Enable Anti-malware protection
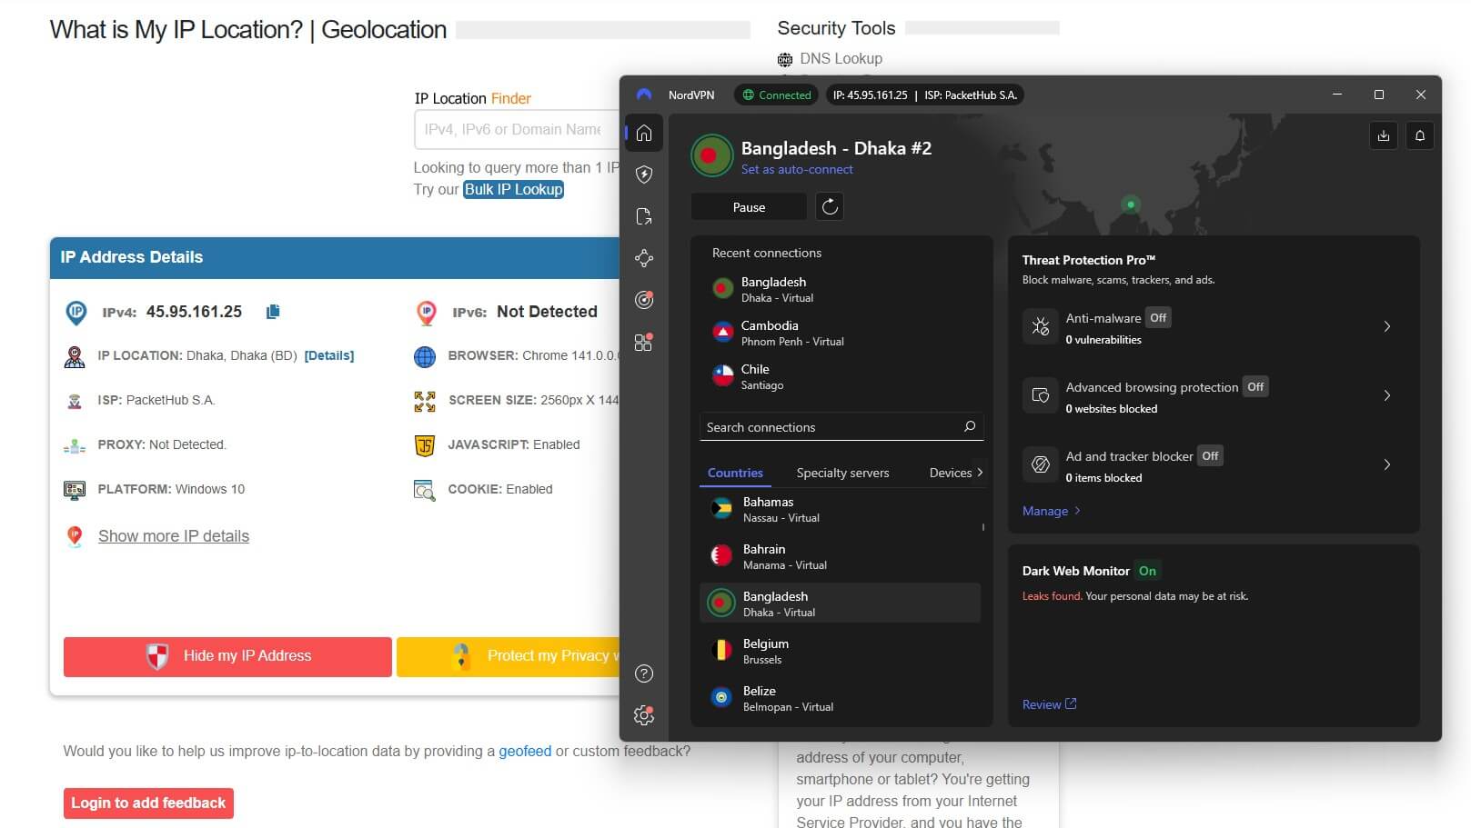The image size is (1471, 828). coord(1157,317)
